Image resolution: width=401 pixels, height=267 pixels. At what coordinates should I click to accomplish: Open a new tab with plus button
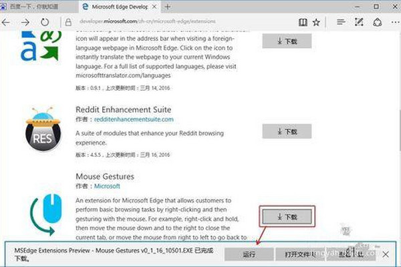point(168,7)
